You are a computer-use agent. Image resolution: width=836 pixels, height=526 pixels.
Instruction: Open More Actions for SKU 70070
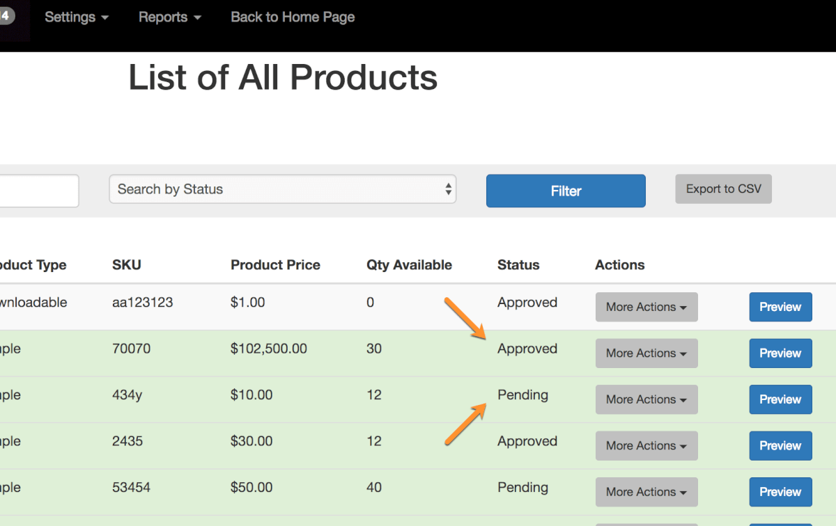click(646, 353)
